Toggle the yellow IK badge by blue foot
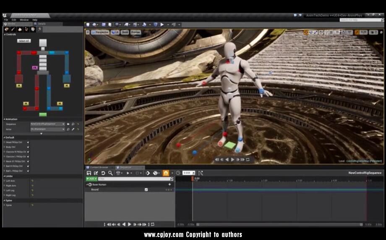 point(60,104)
